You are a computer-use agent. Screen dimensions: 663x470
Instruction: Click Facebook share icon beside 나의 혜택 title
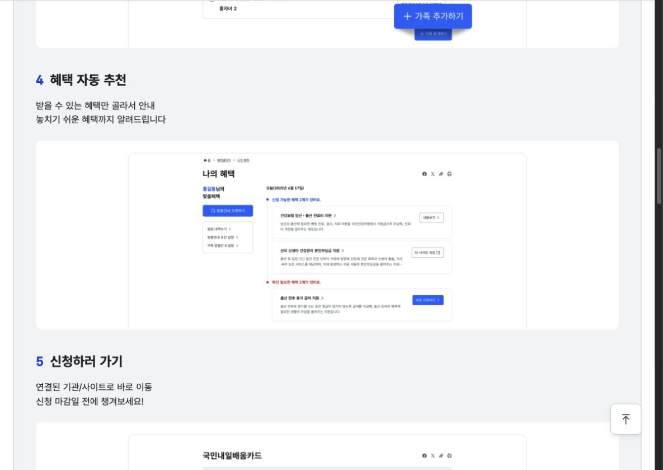(x=425, y=174)
